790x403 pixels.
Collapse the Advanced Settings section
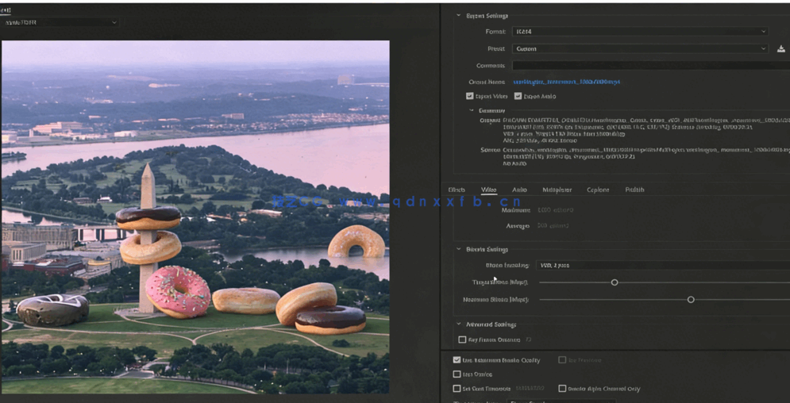coord(459,324)
